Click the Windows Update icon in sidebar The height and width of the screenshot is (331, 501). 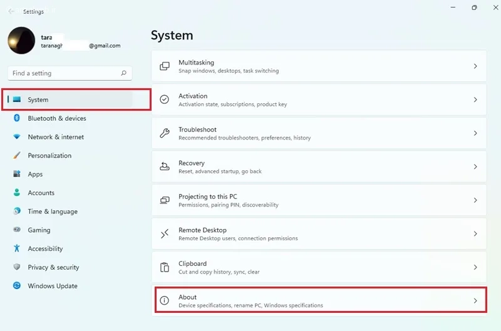[x=17, y=286]
